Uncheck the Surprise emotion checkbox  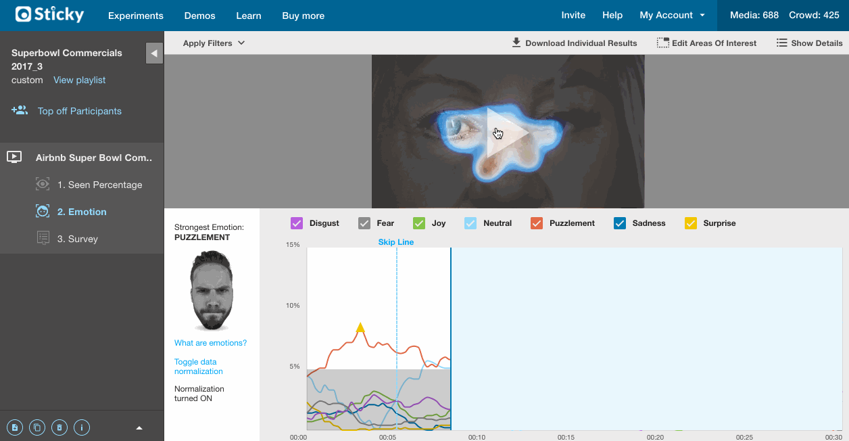tap(690, 223)
